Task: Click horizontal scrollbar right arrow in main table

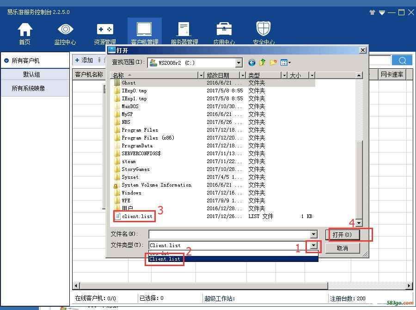Action: (409, 286)
